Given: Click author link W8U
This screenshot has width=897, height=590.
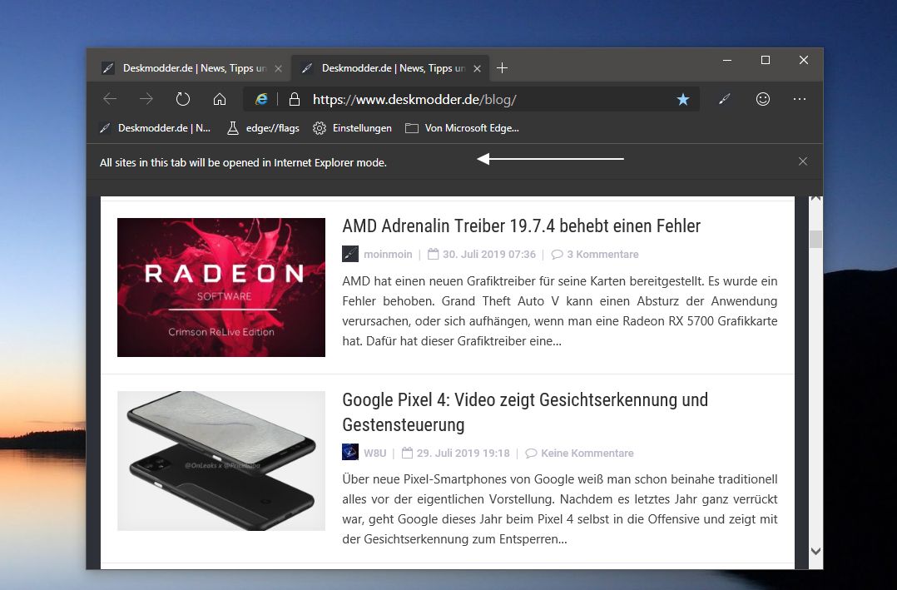Looking at the screenshot, I should click(x=374, y=454).
